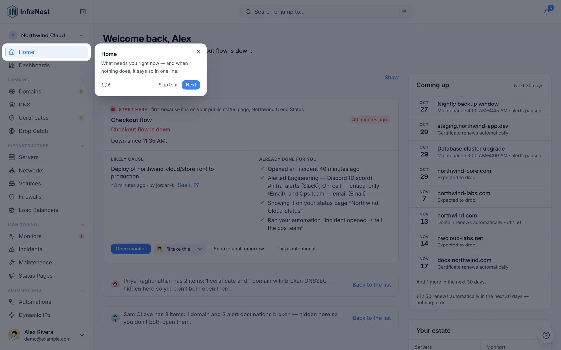Click the Certificates shield icon
The height and width of the screenshot is (350, 561).
(12, 118)
